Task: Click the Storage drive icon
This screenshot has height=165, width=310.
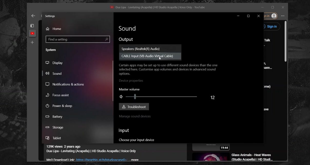Action: coord(47,127)
